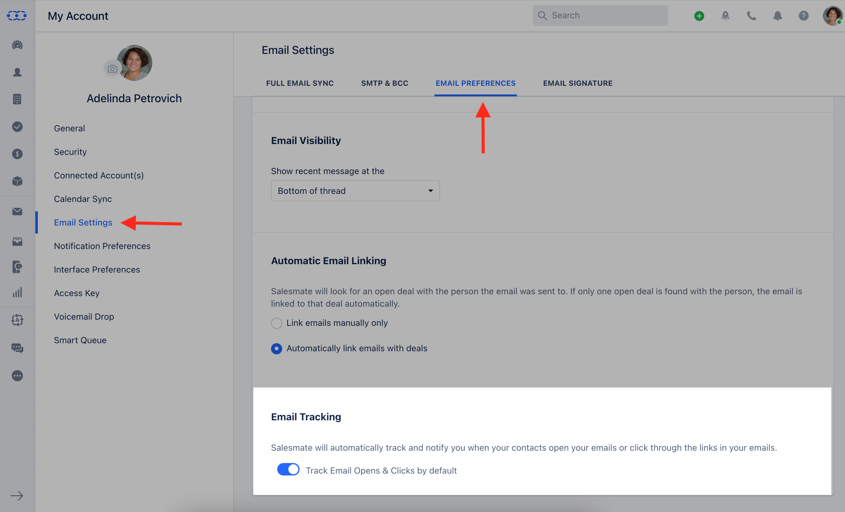Open Emails envelope icon in sidebar
Screen dimensions: 845x512
click(x=17, y=212)
